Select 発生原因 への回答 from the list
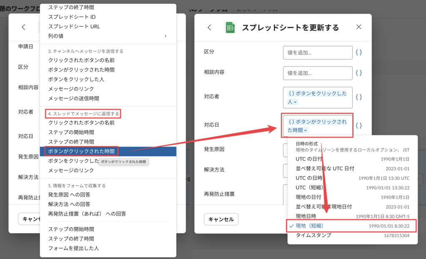Viewport: 426px width, 259px height. 69,194
